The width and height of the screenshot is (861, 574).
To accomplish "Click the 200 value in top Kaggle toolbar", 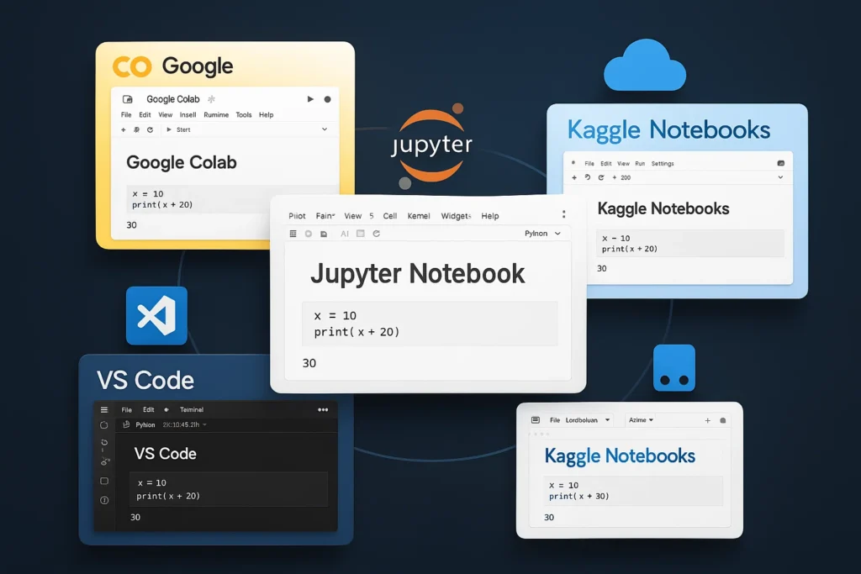I will pyautogui.click(x=626, y=178).
